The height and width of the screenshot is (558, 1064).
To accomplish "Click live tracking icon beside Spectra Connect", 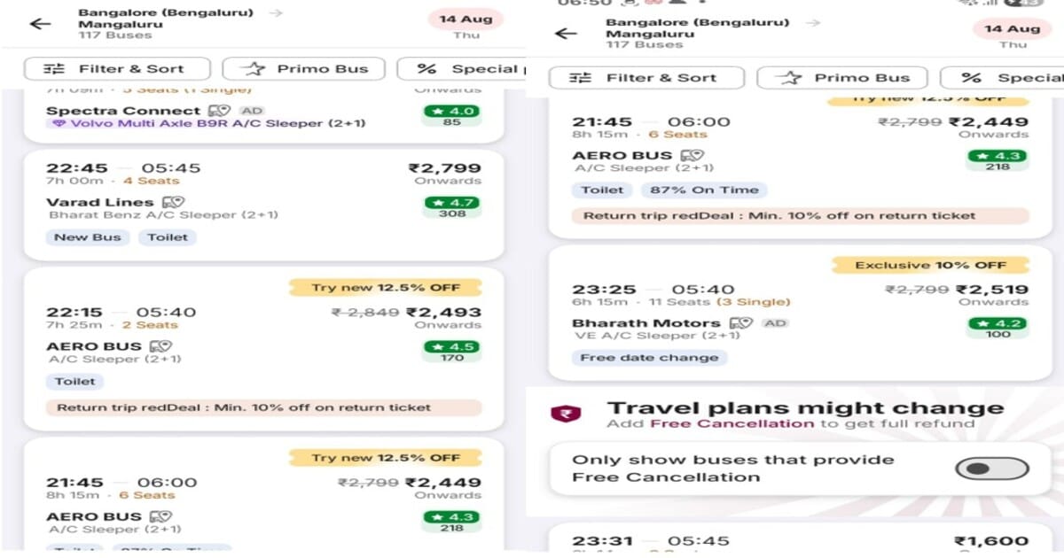I will pyautogui.click(x=219, y=111).
